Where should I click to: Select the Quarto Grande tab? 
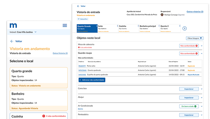(87, 28)
